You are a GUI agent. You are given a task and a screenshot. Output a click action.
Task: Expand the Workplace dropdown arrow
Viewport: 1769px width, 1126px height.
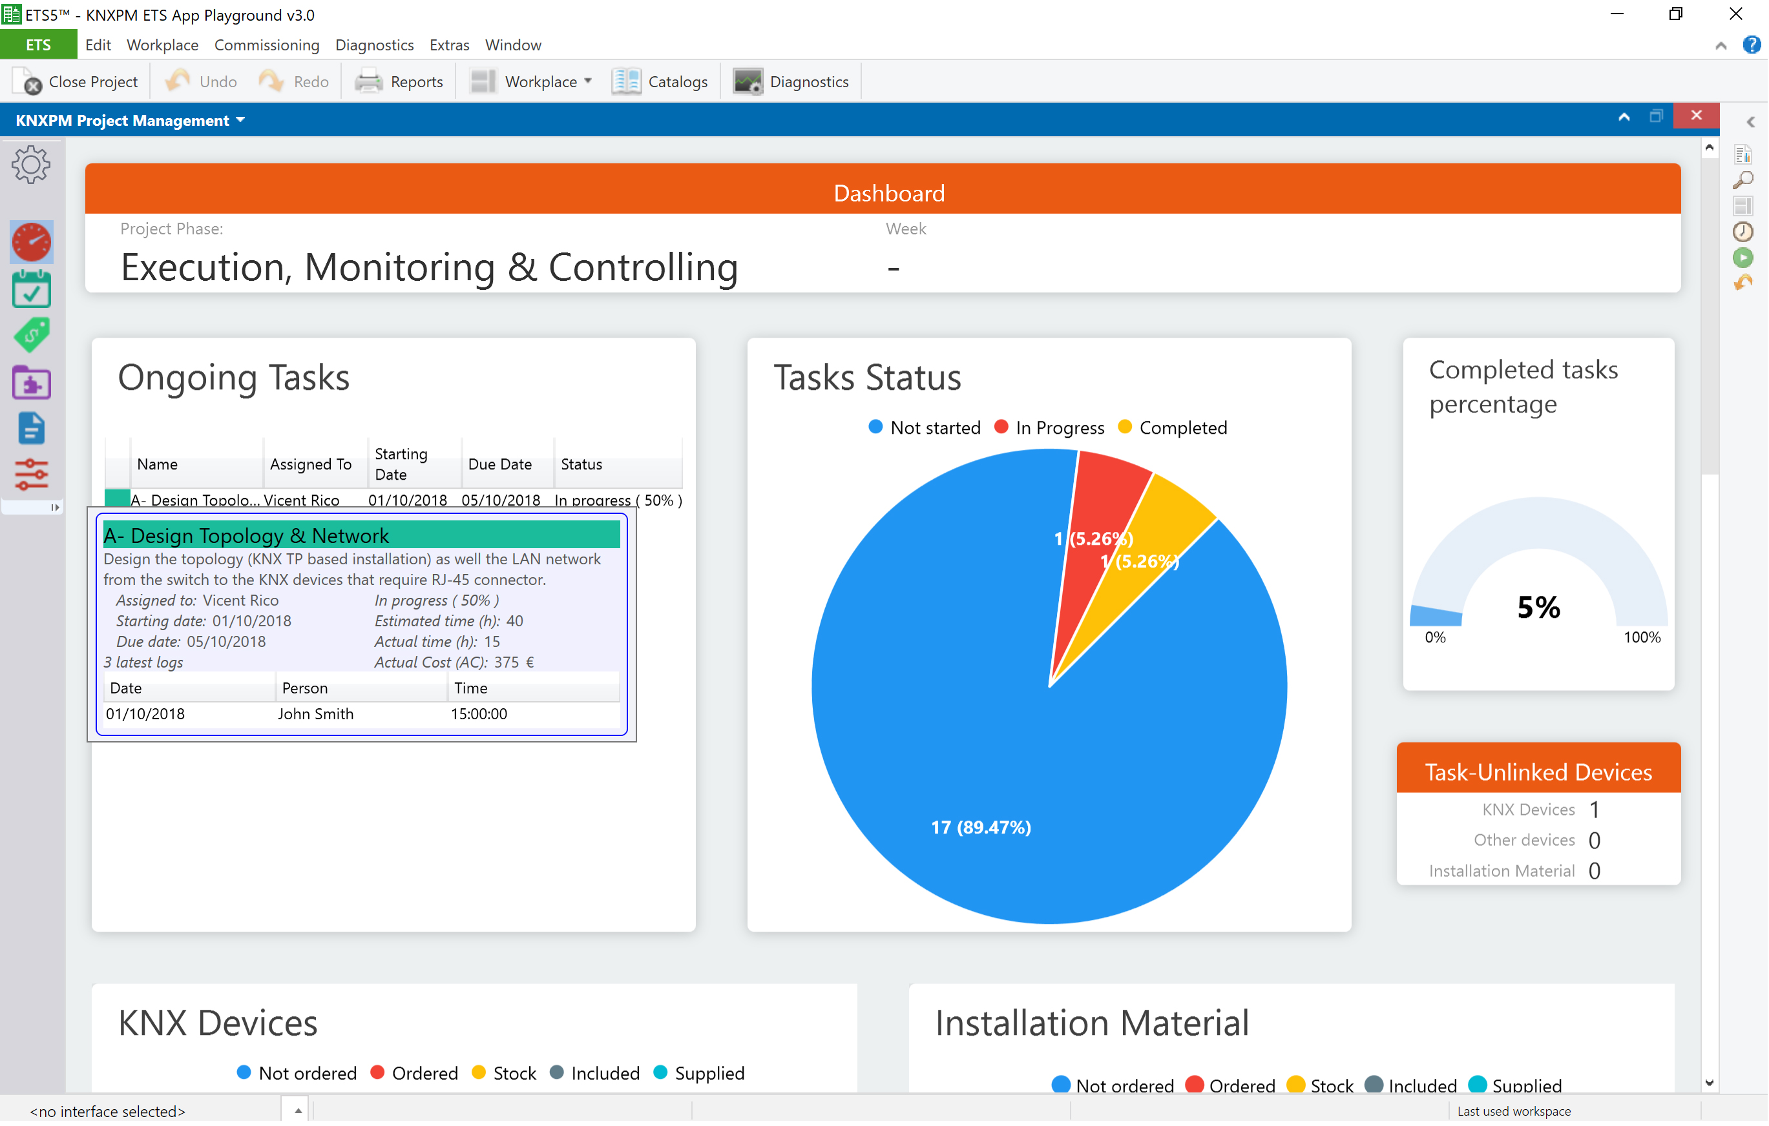pos(588,81)
